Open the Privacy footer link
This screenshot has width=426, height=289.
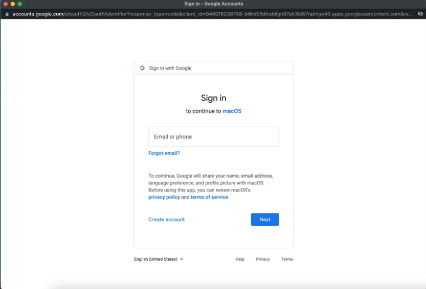click(263, 259)
